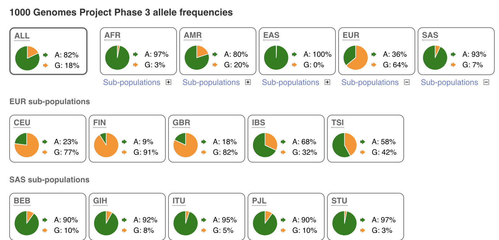Click the green arrow beside A: 97% in AFR
Viewport: 499px width, 240px height.
click(x=136, y=54)
